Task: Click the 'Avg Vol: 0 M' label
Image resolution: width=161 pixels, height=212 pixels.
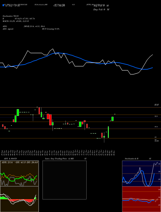Action: coord(101,6)
